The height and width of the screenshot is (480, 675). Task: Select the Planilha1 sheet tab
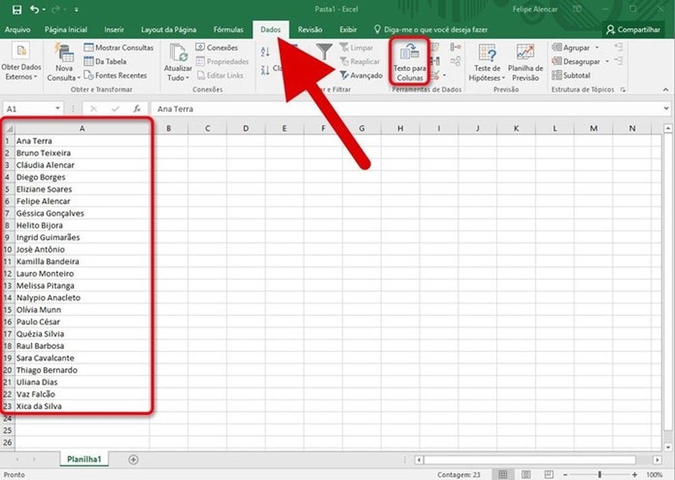point(84,458)
